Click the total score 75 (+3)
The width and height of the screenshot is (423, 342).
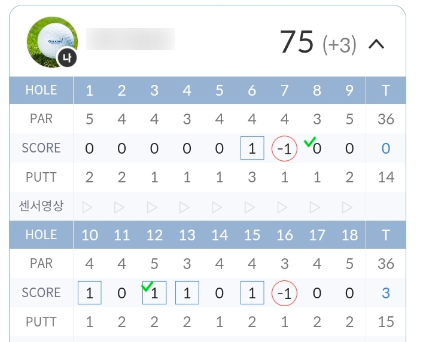(318, 42)
